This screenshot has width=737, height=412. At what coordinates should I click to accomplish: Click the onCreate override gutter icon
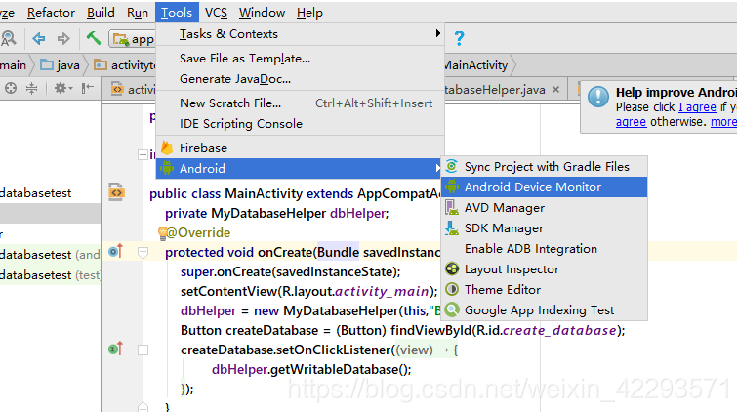(x=115, y=252)
